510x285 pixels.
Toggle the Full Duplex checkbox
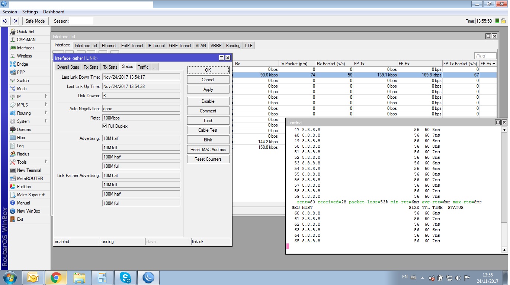105,126
